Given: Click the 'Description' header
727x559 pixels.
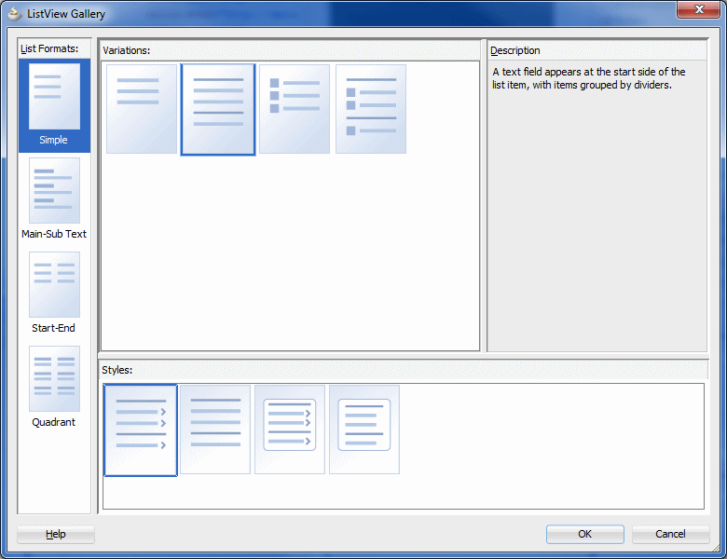Looking at the screenshot, I should coord(515,50).
